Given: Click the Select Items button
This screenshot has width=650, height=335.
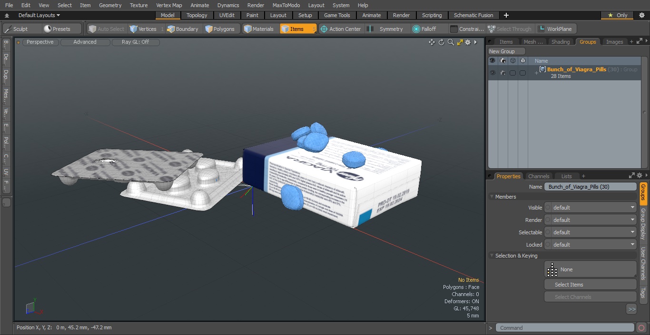Looking at the screenshot, I should (590, 285).
